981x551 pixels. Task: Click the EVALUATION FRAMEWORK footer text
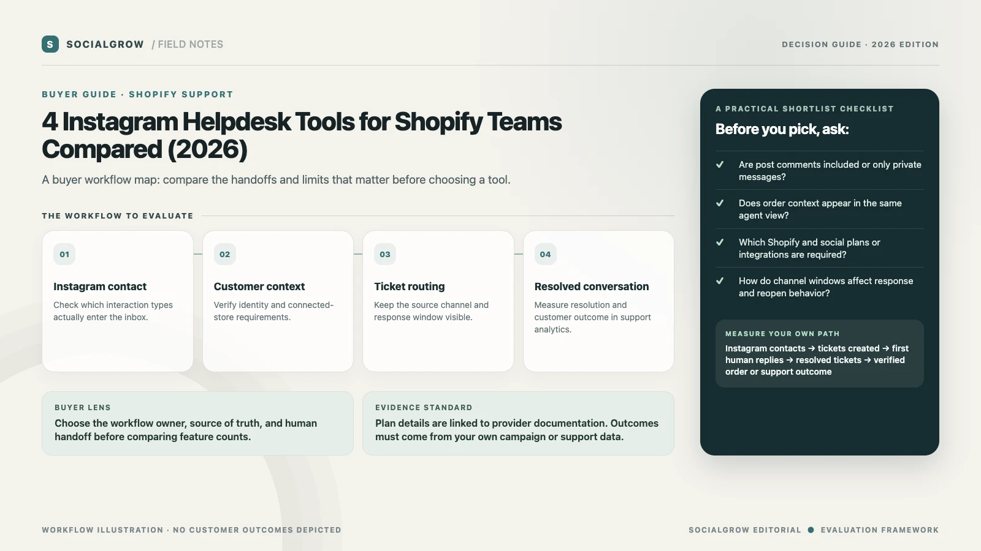[x=880, y=530]
